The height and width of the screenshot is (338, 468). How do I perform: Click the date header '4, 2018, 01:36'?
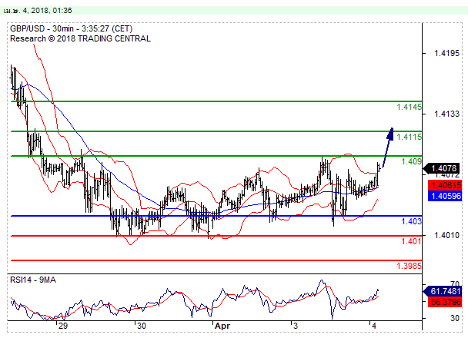pyautogui.click(x=47, y=11)
